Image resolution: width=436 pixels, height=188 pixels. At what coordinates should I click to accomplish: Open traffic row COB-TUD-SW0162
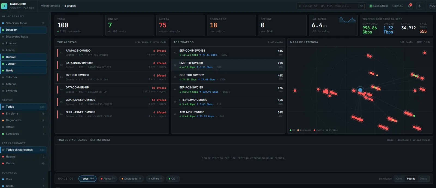(x=228, y=77)
